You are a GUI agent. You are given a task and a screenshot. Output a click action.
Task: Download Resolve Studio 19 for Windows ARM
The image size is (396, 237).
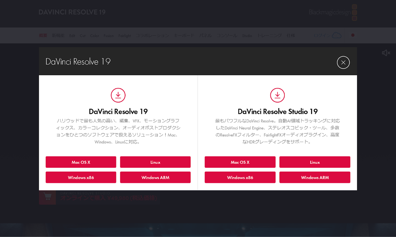315,178
